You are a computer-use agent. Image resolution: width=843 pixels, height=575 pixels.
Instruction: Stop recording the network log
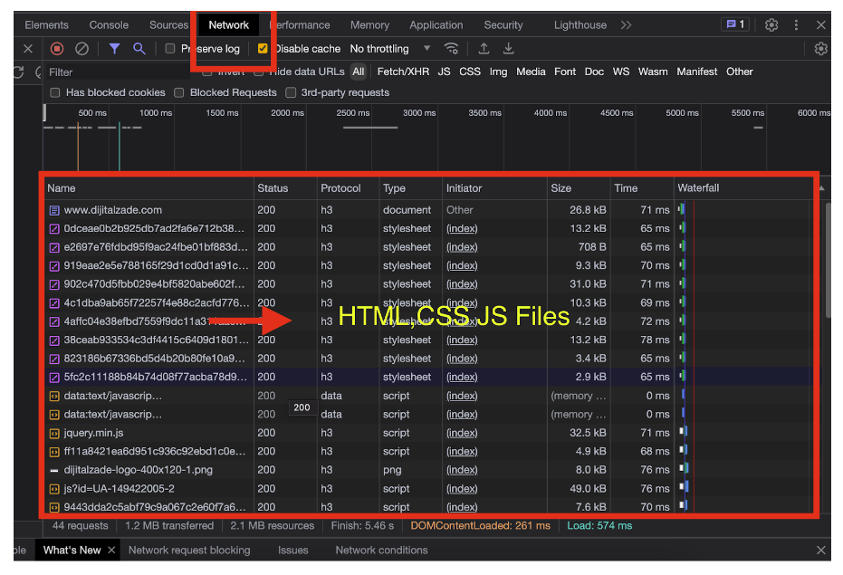[57, 49]
